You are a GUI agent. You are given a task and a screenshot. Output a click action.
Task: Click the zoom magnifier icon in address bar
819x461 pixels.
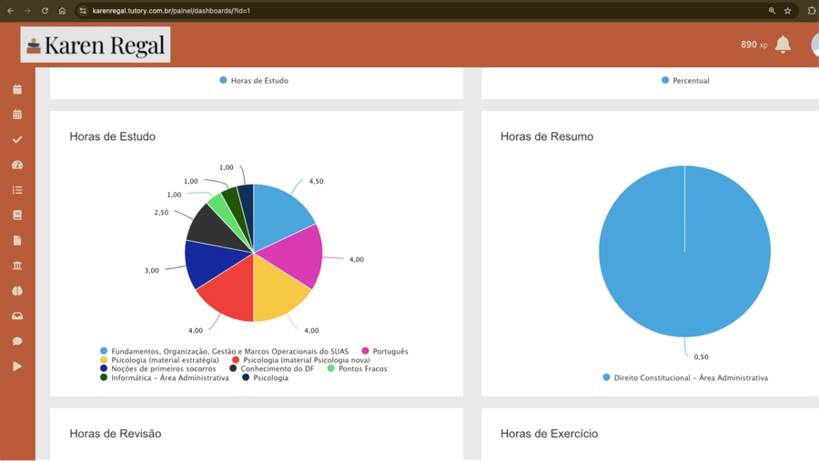click(772, 10)
